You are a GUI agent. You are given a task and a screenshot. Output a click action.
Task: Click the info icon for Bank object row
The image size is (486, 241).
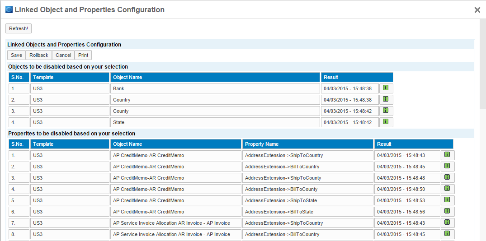point(386,88)
